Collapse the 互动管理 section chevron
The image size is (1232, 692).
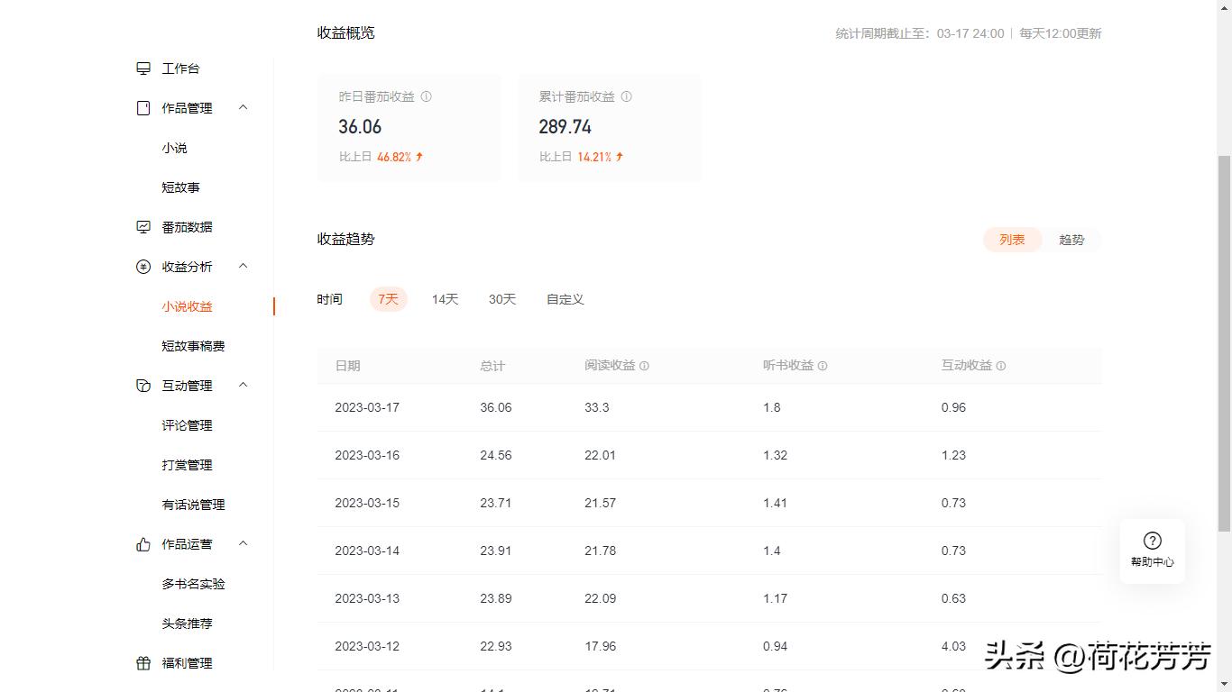point(243,385)
